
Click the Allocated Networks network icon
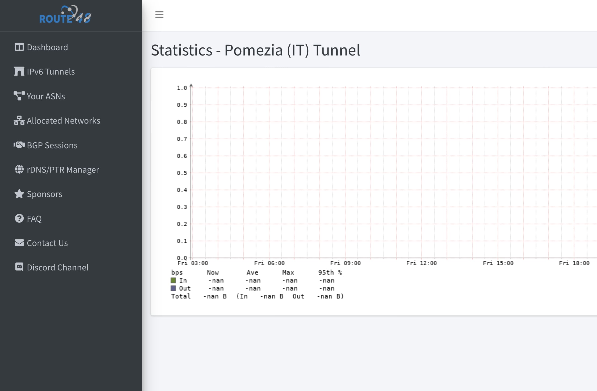coord(19,121)
